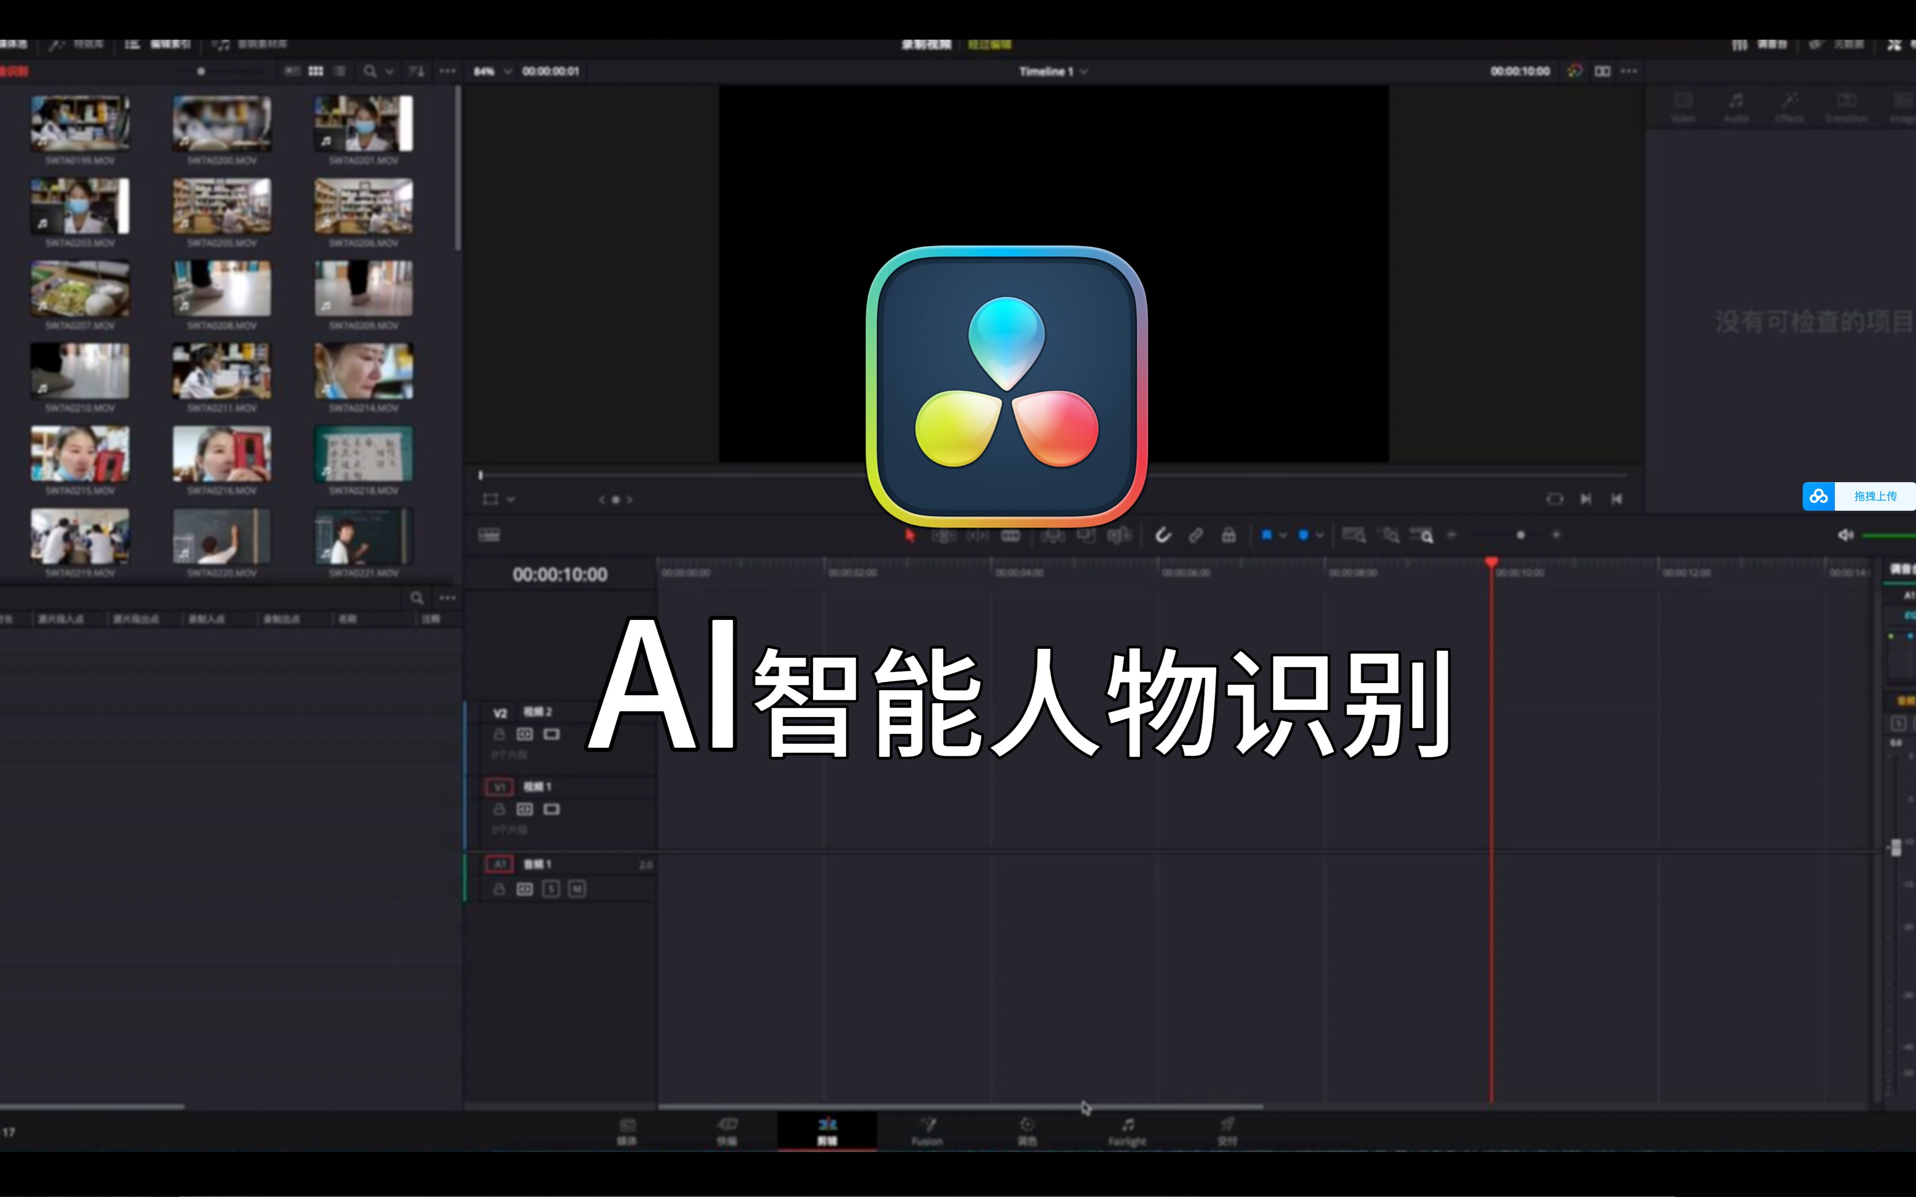Zoom out timeline with minus icon
Screen dimensions: 1916x1197
tap(1452, 535)
